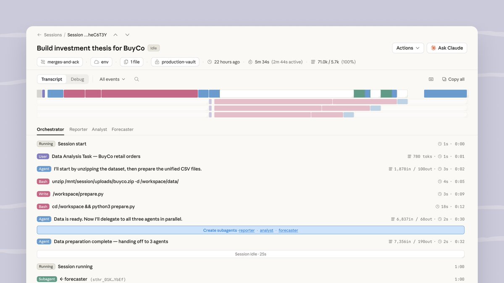Switch to the Reporter tab
Viewport: 504px width, 283px height.
(x=78, y=129)
